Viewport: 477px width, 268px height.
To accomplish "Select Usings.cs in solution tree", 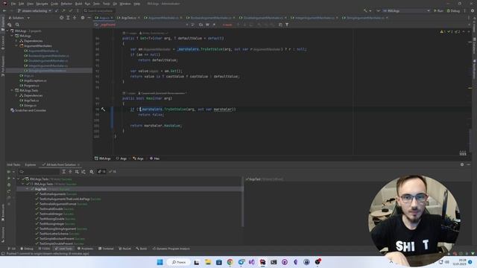I will (x=30, y=106).
